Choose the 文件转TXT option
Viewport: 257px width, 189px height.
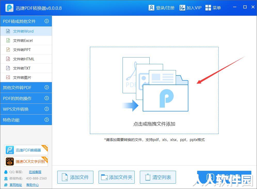(26, 68)
